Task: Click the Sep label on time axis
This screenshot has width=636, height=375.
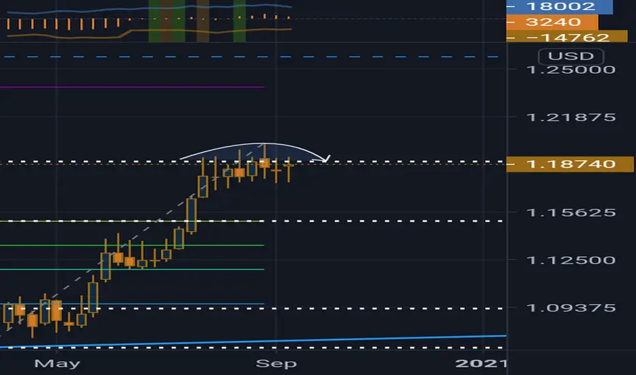Action: [x=276, y=363]
